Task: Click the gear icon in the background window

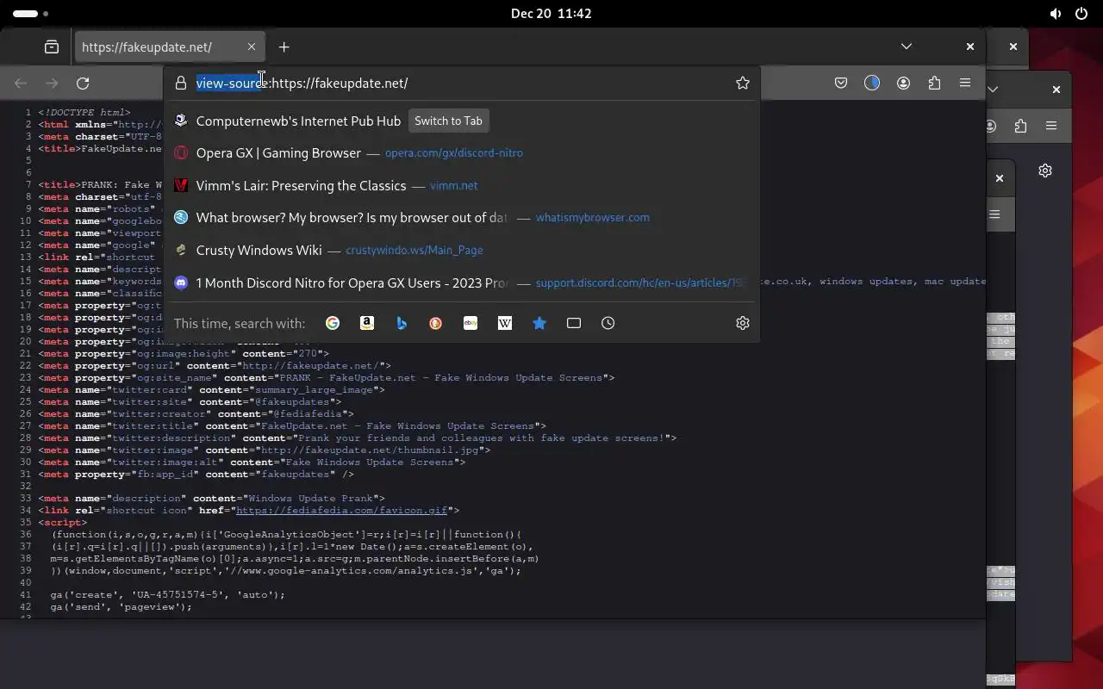Action: tap(1045, 171)
